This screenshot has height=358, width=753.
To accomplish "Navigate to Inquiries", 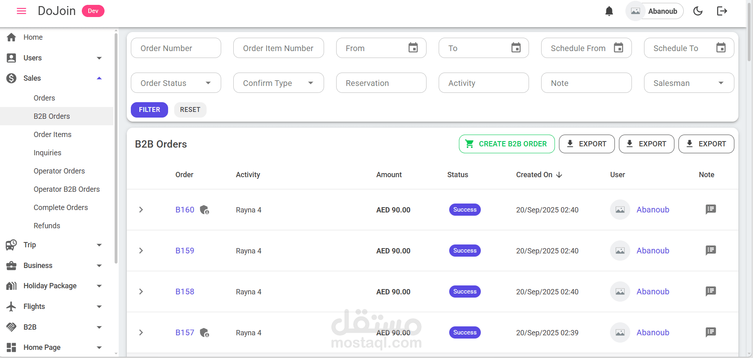I will [x=57, y=153].
